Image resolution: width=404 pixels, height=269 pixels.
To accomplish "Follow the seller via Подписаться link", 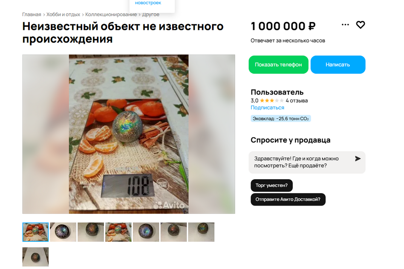I will (x=267, y=108).
